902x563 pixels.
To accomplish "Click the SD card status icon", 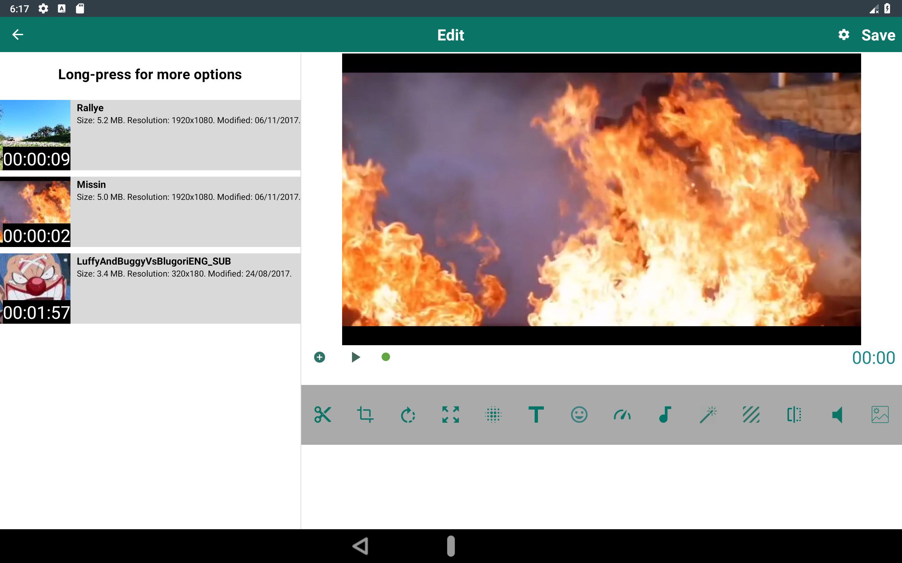I will [x=80, y=8].
